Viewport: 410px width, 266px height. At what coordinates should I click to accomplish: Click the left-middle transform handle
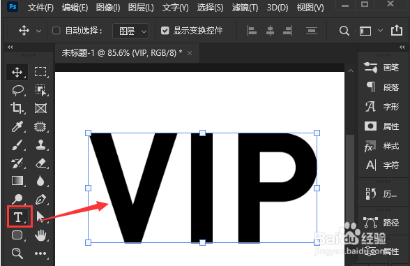(x=88, y=188)
